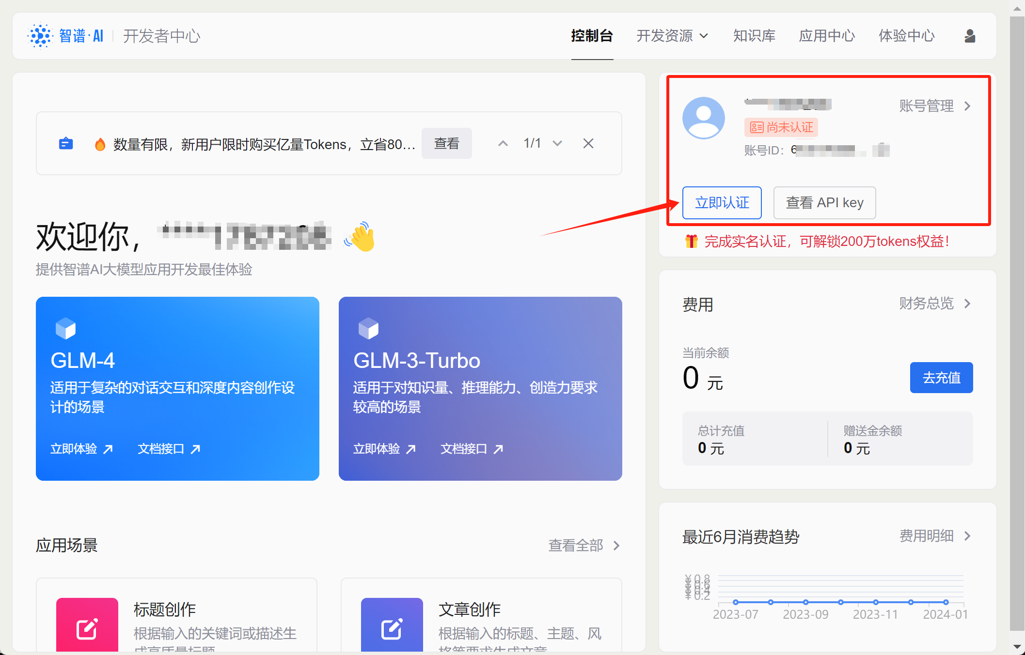Viewport: 1025px width, 655px height.
Task: Open the purple 文章创作 edit icon
Action: tap(392, 627)
